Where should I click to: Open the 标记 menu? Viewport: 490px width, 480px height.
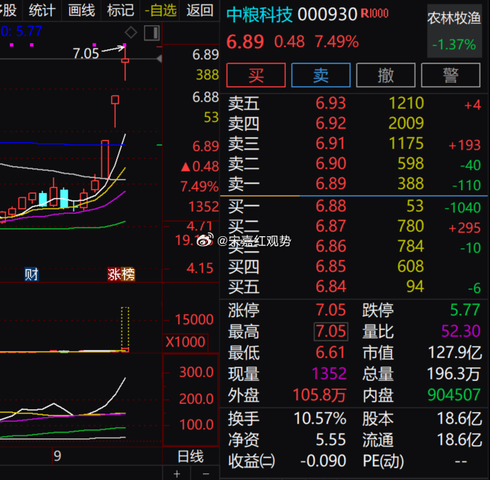pyautogui.click(x=121, y=10)
